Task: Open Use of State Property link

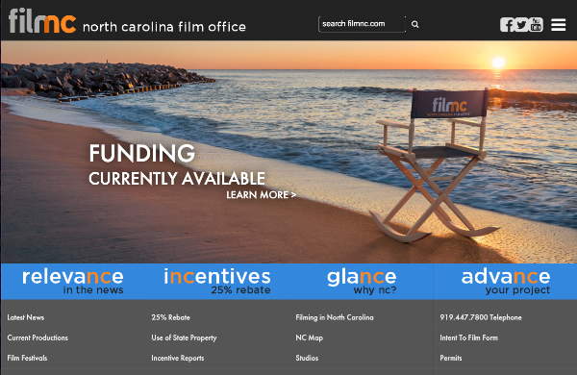Action: (184, 337)
